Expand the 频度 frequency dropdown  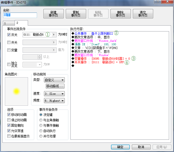tap(54, 101)
